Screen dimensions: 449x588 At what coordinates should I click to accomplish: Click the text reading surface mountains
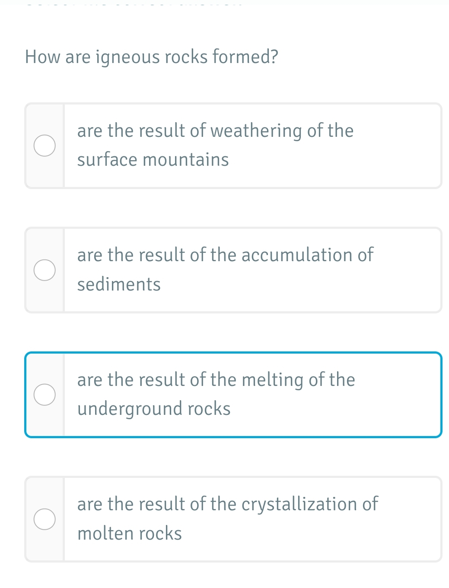[153, 159]
